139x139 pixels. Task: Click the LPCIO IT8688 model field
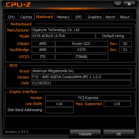82,57
